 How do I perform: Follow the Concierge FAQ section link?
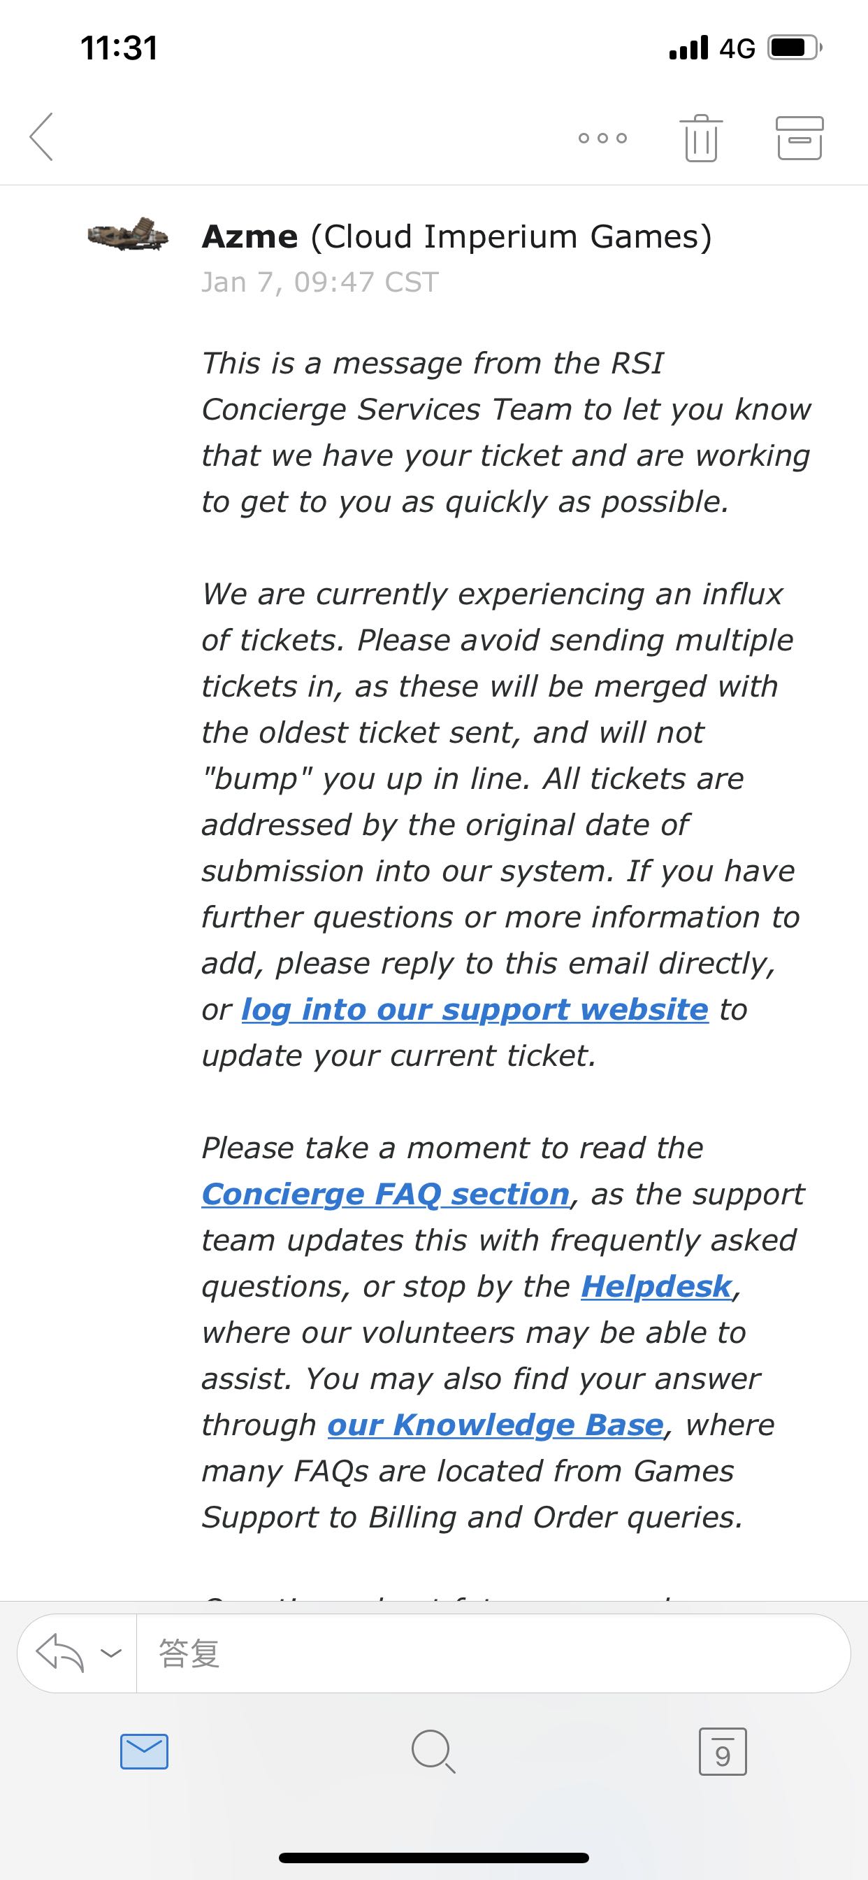tap(385, 1194)
